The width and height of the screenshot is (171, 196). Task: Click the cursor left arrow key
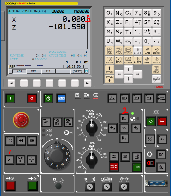[x=119, y=74]
